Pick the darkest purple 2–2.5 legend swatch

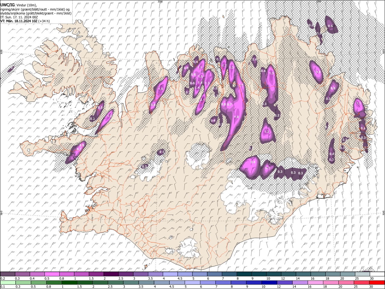coord(111,274)
